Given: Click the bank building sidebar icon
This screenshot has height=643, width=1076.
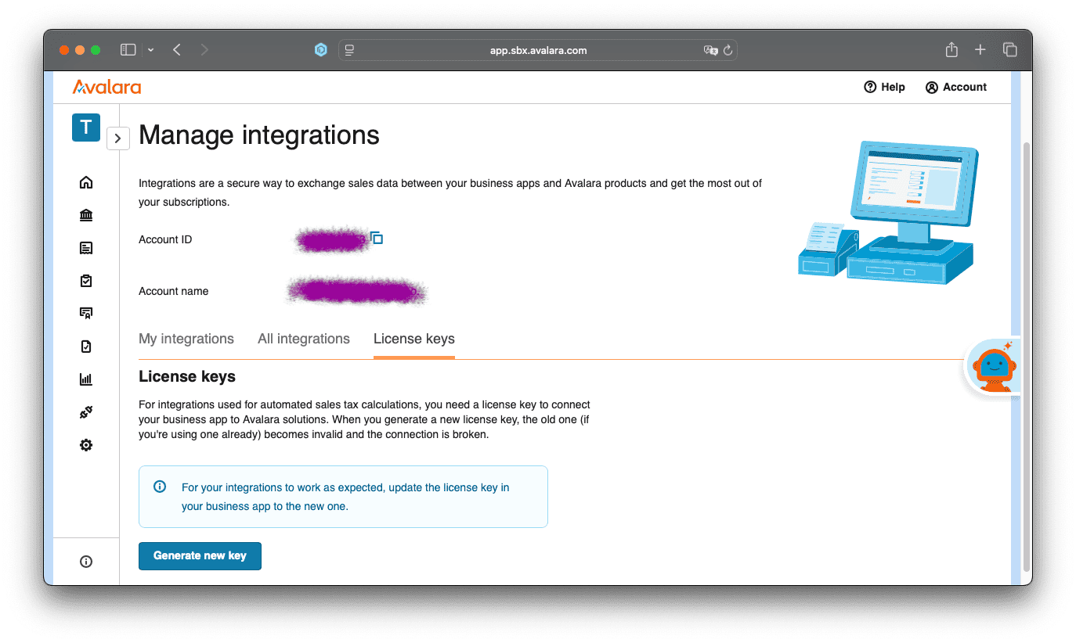Looking at the screenshot, I should (x=86, y=215).
